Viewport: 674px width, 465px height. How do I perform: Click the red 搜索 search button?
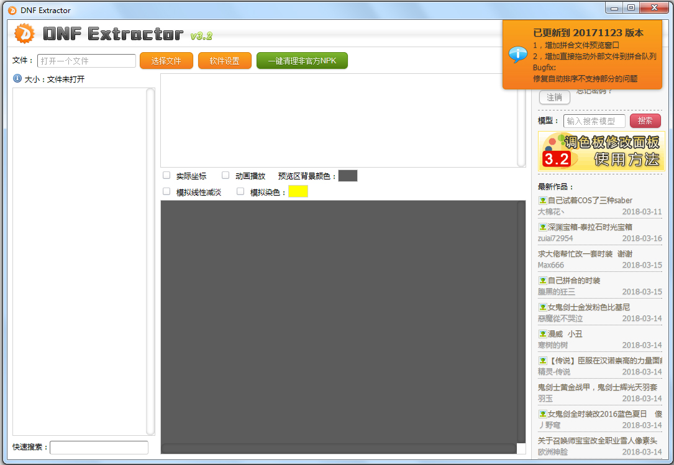[x=645, y=120]
